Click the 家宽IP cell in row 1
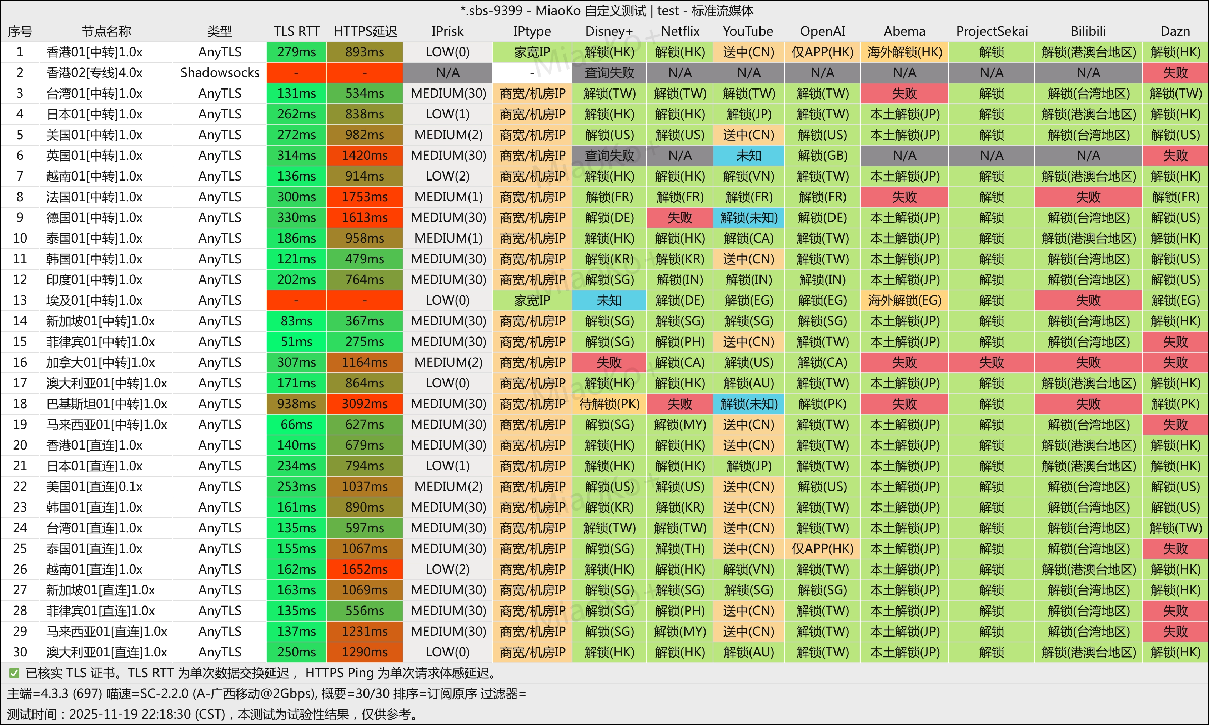 pyautogui.click(x=532, y=52)
